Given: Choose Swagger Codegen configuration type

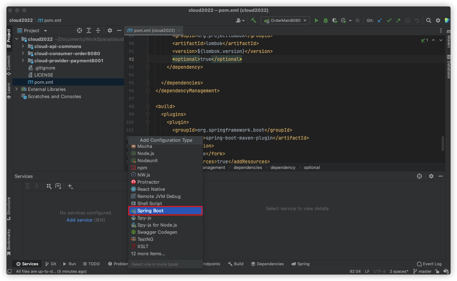Looking at the screenshot, I should click(x=165, y=232).
